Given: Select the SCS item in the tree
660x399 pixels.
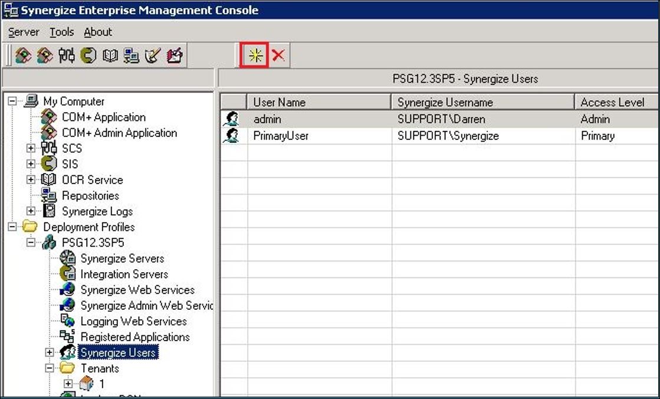Looking at the screenshot, I should point(71,148).
